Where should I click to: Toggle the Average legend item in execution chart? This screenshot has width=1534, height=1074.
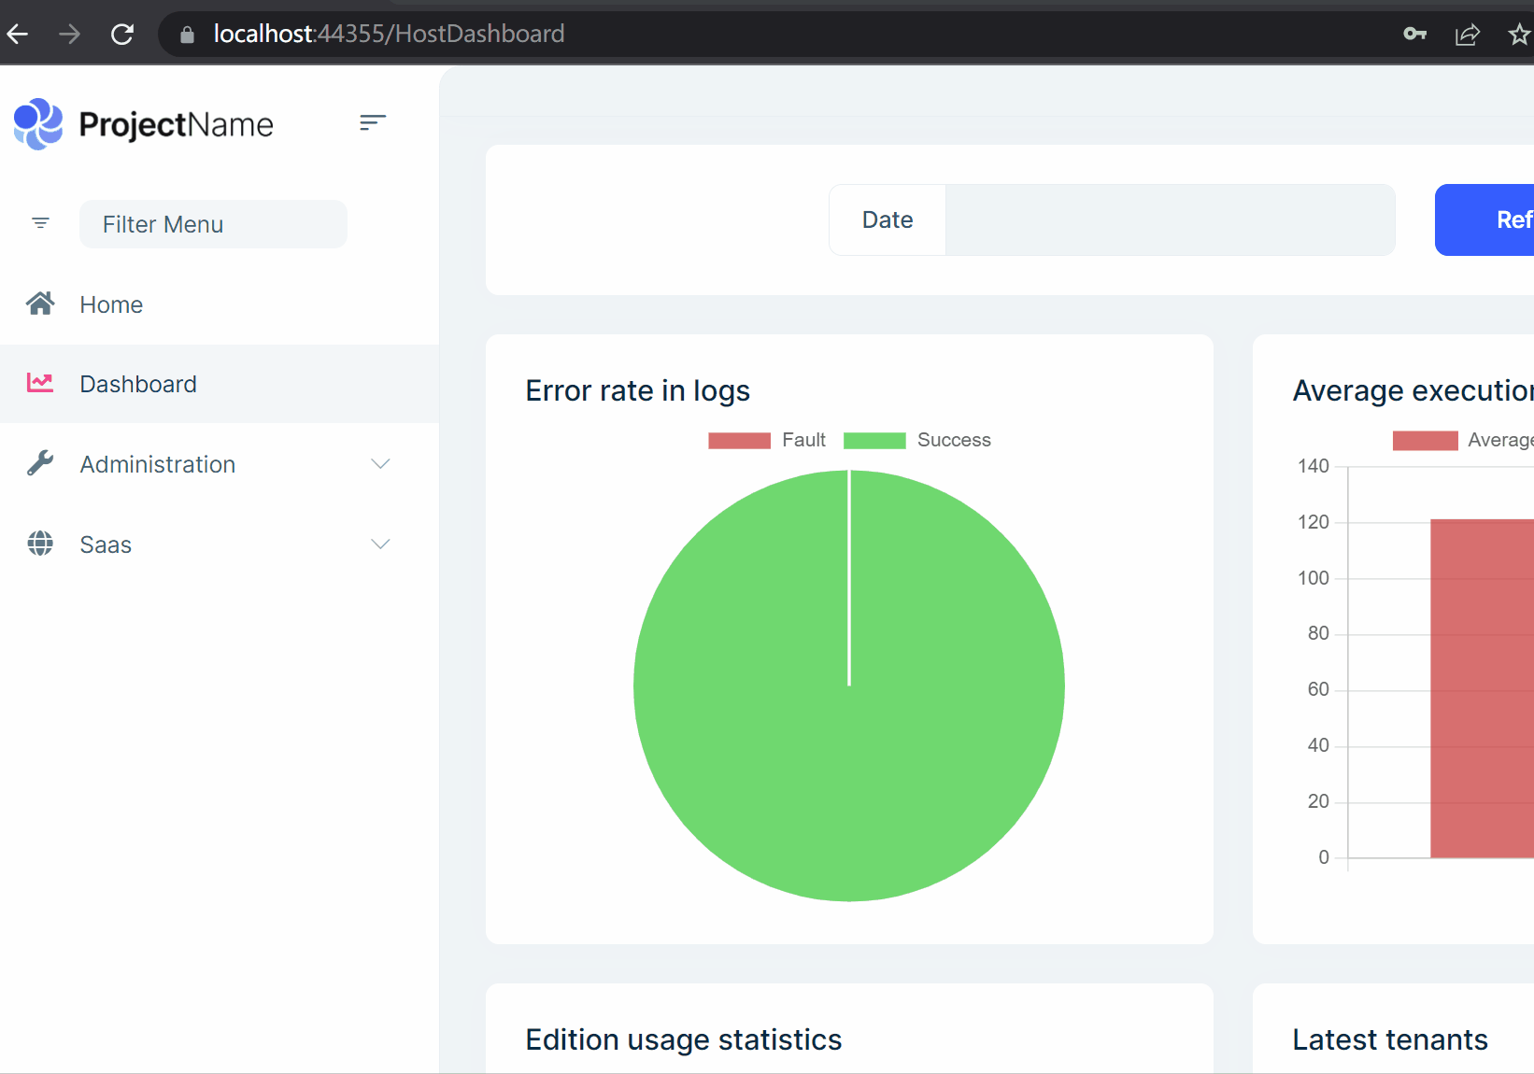pos(1463,440)
